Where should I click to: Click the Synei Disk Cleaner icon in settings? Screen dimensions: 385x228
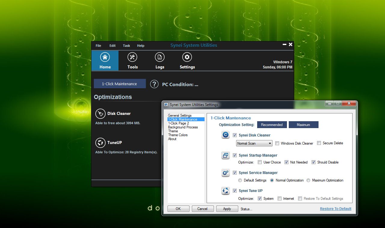pos(226,135)
